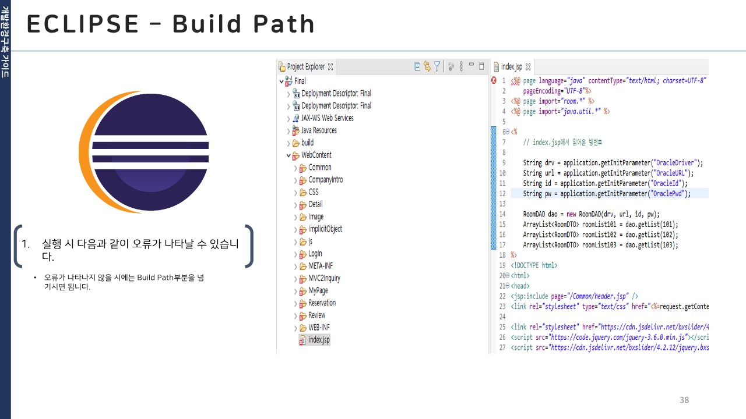Toggle the Link with Editor arrows icon
The width and height of the screenshot is (746, 419).
click(x=427, y=66)
